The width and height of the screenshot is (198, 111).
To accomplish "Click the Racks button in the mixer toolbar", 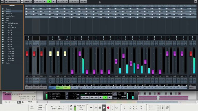I will tap(27, 2).
